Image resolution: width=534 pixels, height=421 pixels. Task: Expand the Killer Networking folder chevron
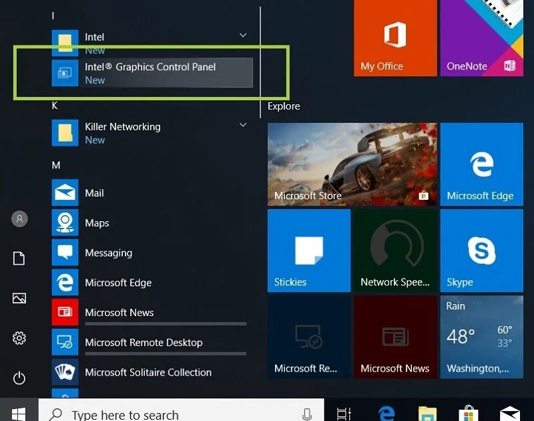coord(243,125)
